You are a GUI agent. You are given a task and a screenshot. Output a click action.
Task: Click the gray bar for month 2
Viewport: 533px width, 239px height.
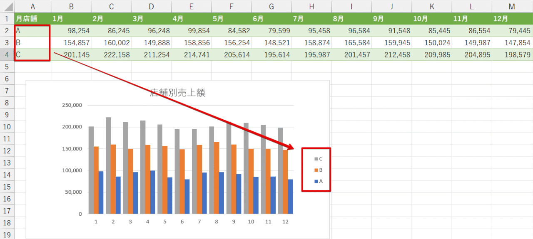pos(108,165)
